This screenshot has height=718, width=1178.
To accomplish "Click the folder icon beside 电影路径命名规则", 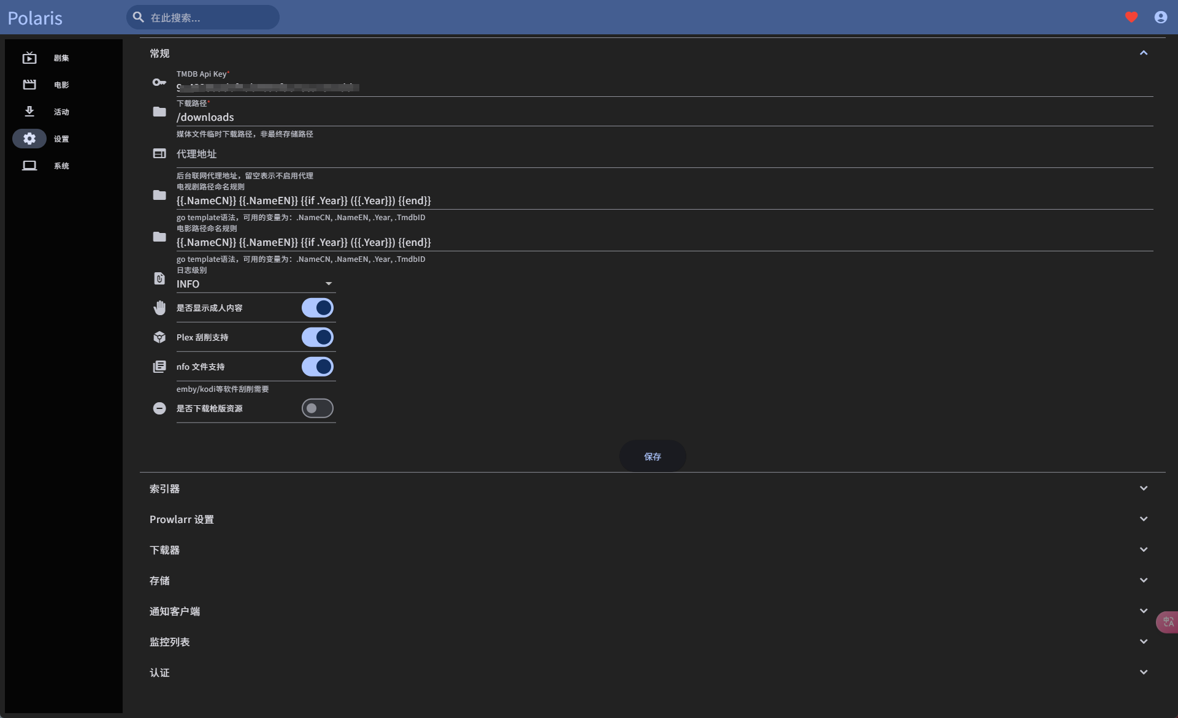I will coord(159,237).
